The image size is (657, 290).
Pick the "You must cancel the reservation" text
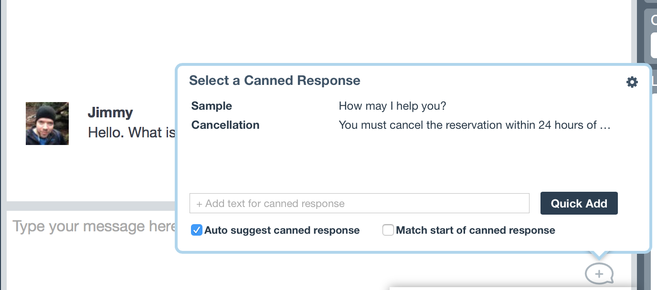[475, 125]
